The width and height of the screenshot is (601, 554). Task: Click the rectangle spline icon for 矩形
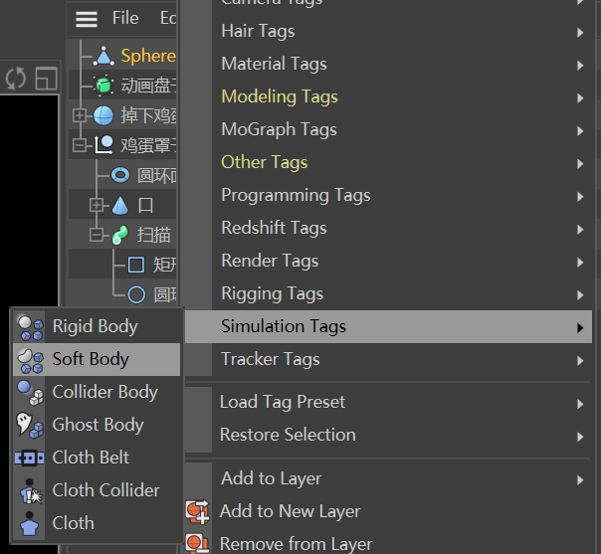pos(136,265)
